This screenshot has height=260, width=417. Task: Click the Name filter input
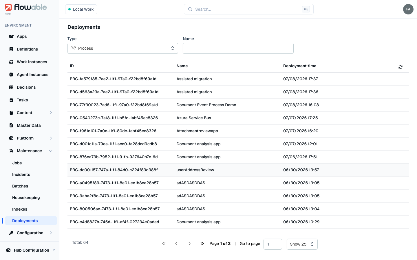point(238,48)
